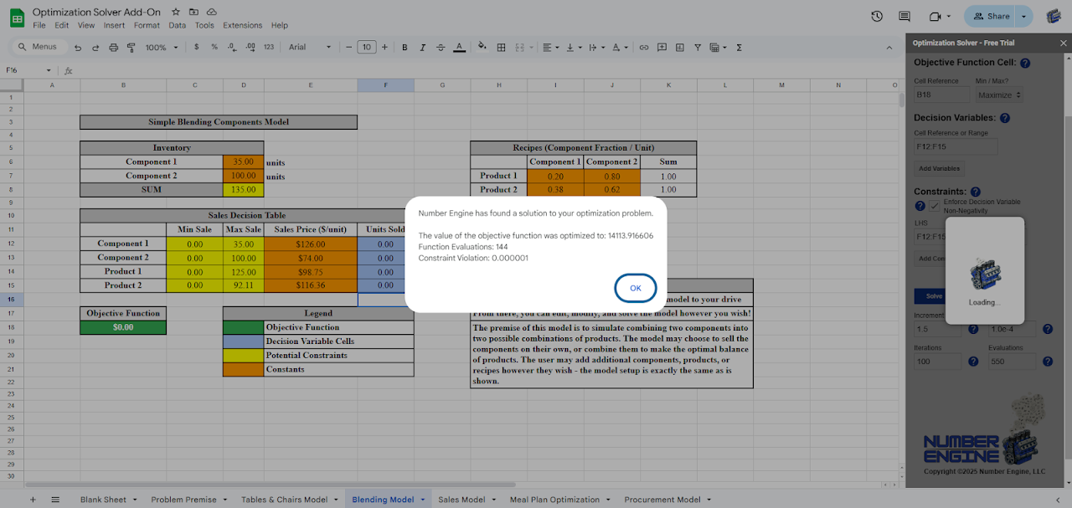
Task: Open vertical align dropdown
Action: pos(574,48)
